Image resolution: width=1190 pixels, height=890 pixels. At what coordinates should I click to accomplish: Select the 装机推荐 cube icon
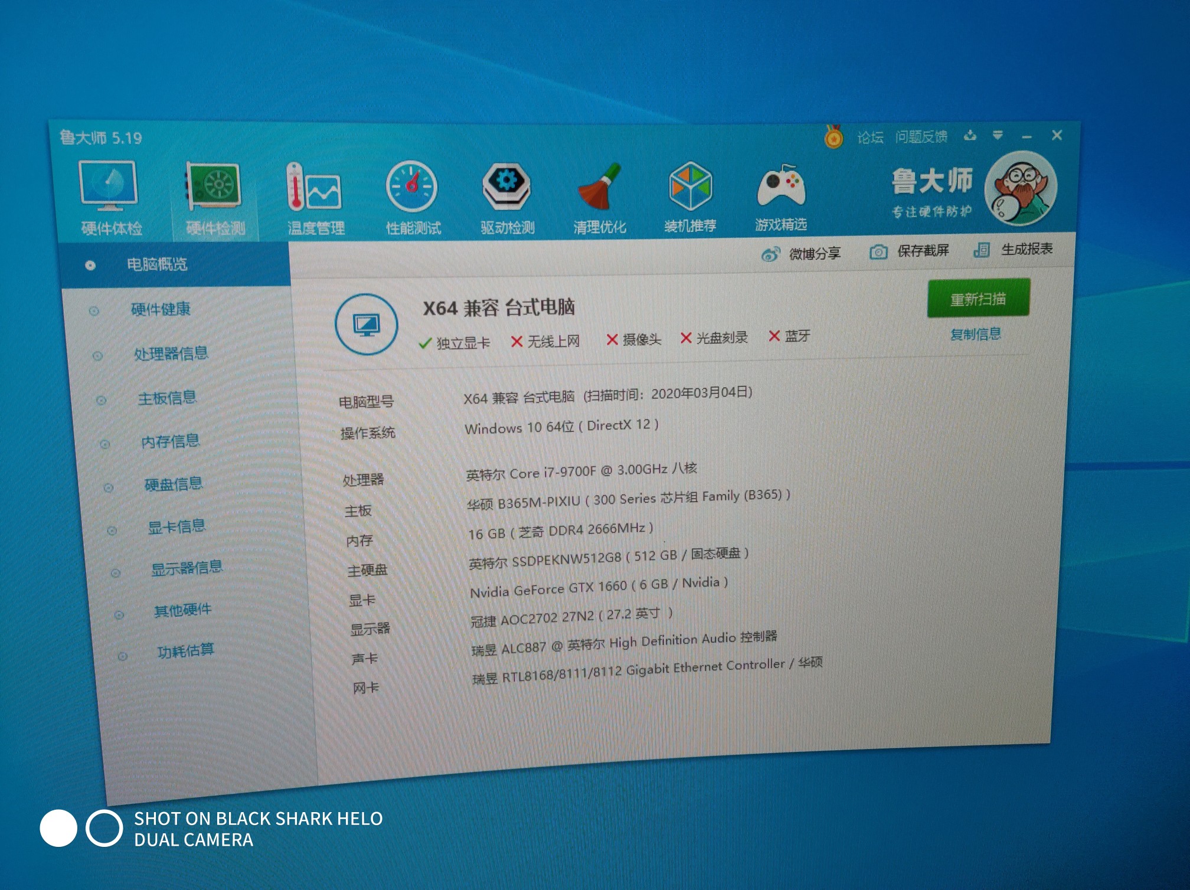tap(690, 186)
